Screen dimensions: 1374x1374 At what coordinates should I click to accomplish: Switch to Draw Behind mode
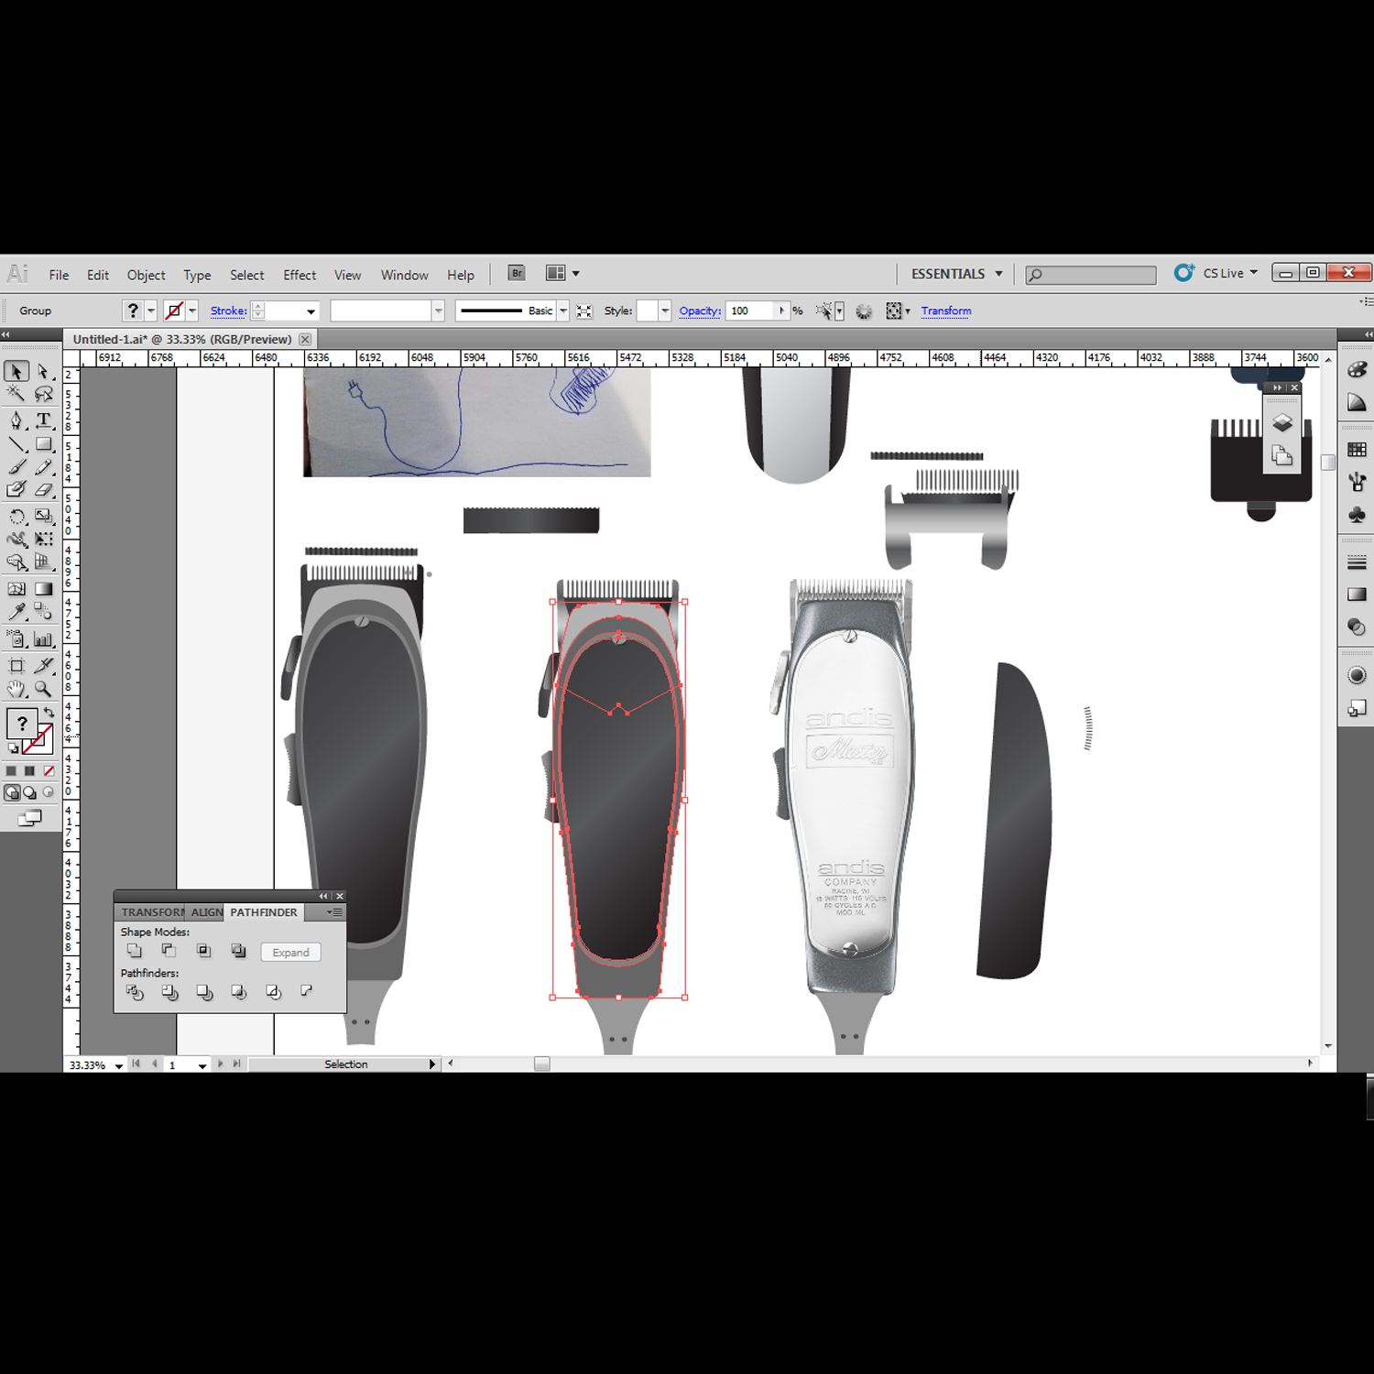(30, 793)
